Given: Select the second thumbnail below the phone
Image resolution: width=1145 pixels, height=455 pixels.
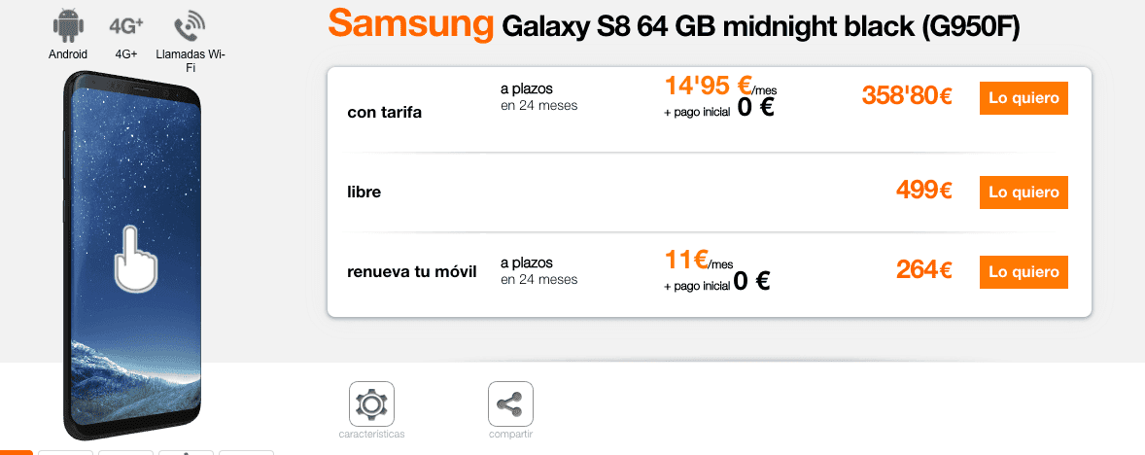Looking at the screenshot, I should [65, 452].
